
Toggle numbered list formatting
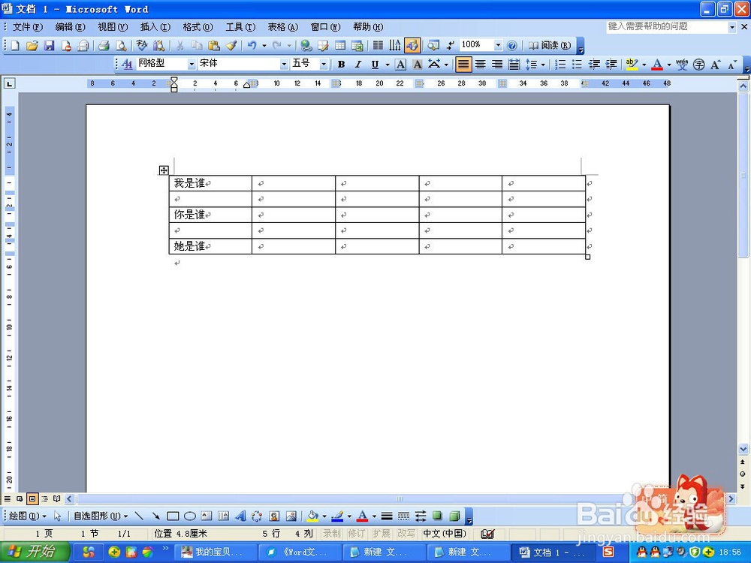(560, 64)
